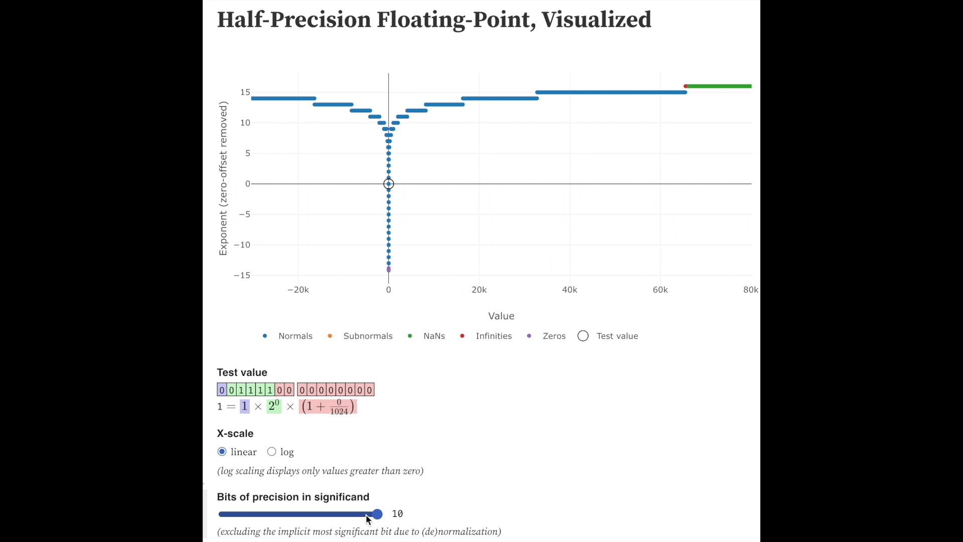The height and width of the screenshot is (542, 963).
Task: Toggle the log scaling option
Action: pos(271,452)
